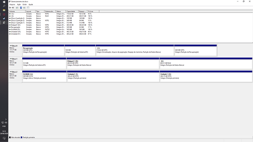Viewport: 253px width, 142px height.
Task: Expand the hidden system tray icons chevron
Action: 6,119
